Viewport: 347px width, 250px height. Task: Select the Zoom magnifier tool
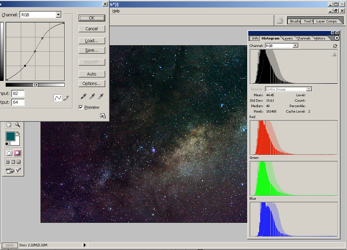click(17, 124)
